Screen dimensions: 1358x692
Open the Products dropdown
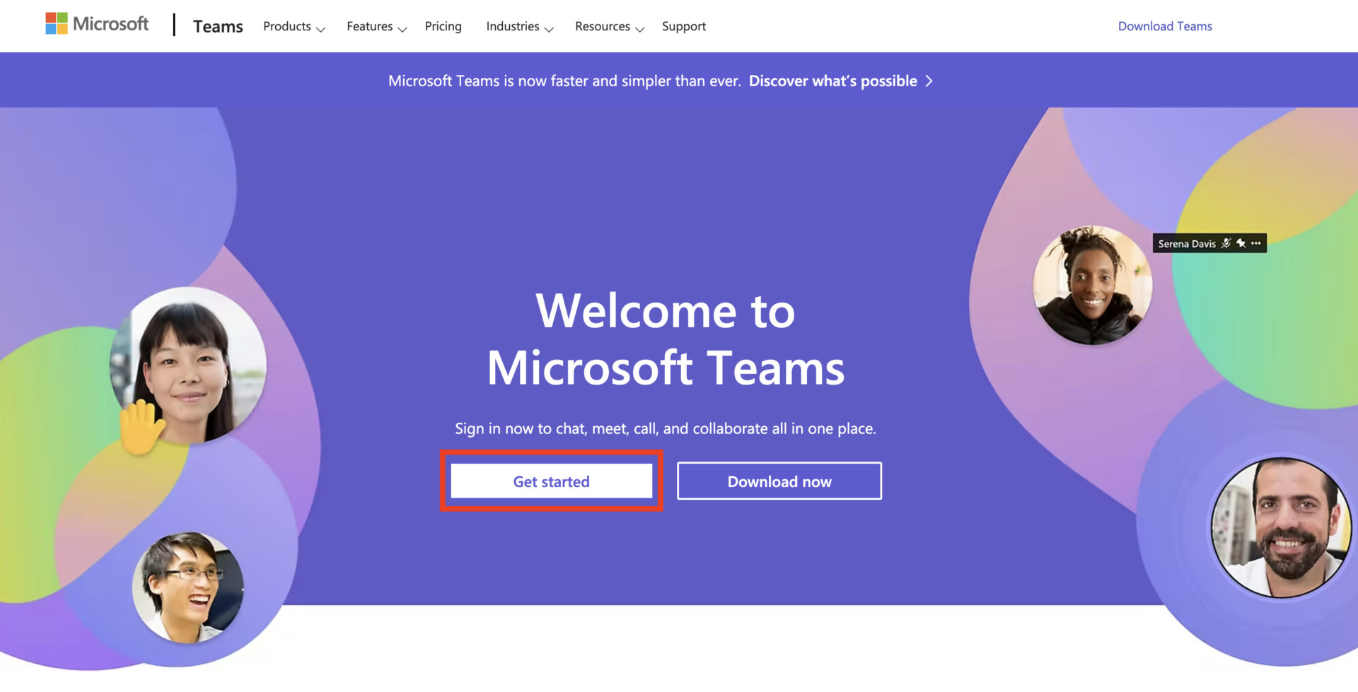click(x=293, y=26)
